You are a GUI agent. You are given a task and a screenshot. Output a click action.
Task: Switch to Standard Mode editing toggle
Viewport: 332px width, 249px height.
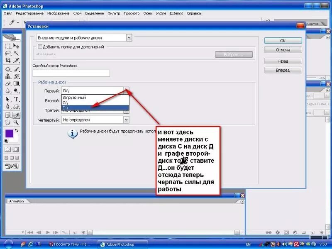click(x=8, y=149)
